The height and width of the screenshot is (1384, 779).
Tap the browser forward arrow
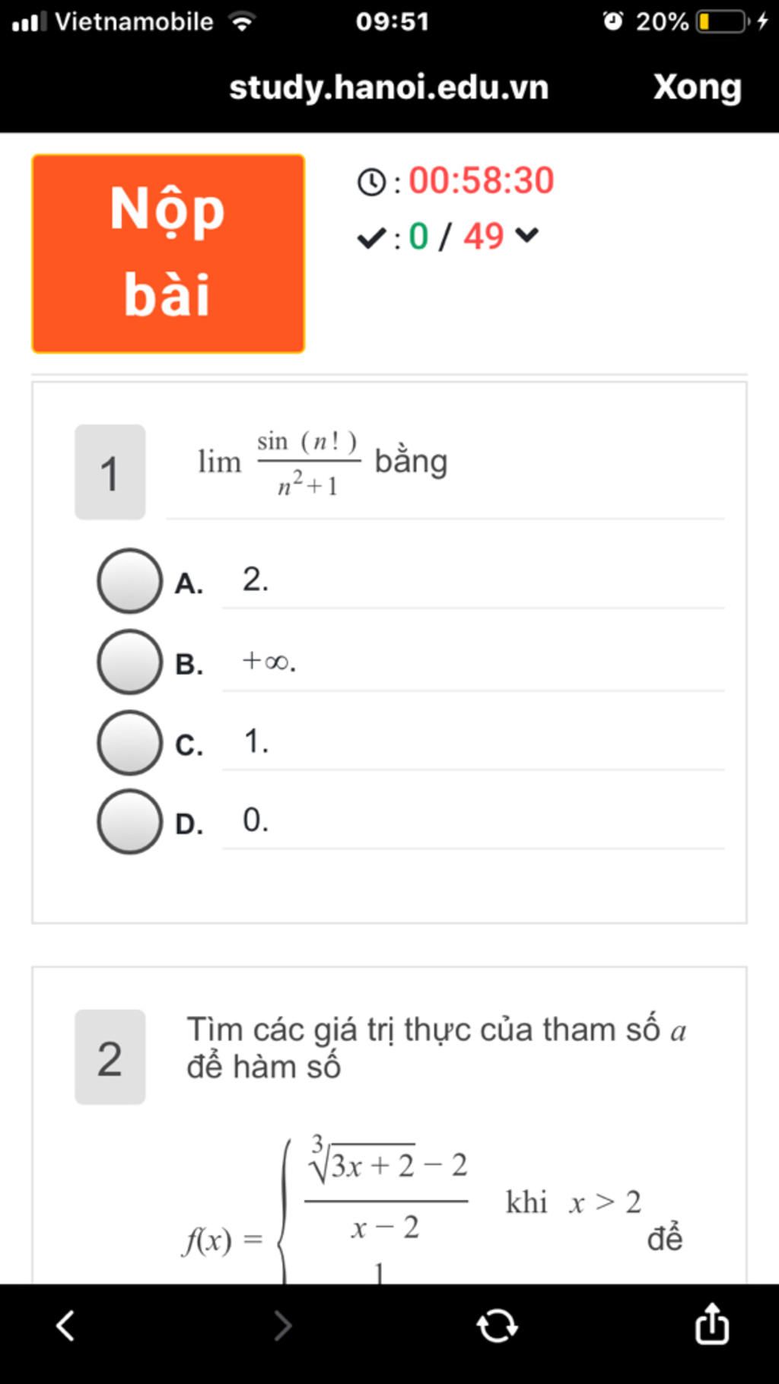point(282,1325)
